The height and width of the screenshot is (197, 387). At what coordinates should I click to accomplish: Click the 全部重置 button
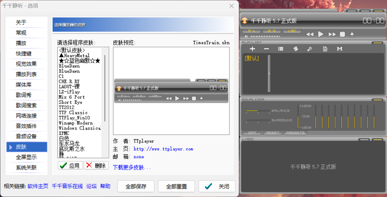tap(176, 186)
